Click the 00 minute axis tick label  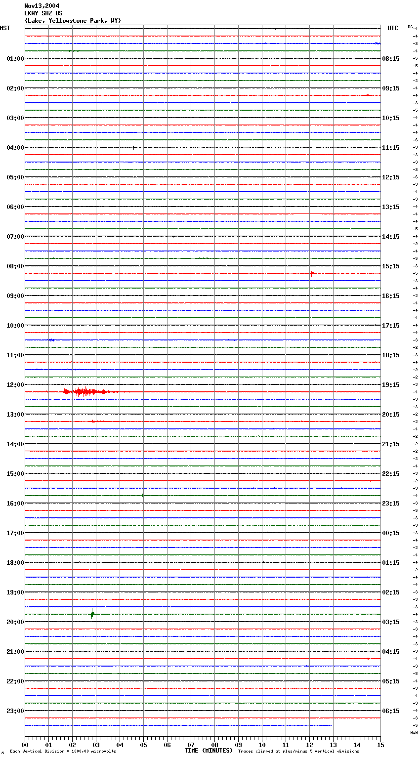(25, 745)
